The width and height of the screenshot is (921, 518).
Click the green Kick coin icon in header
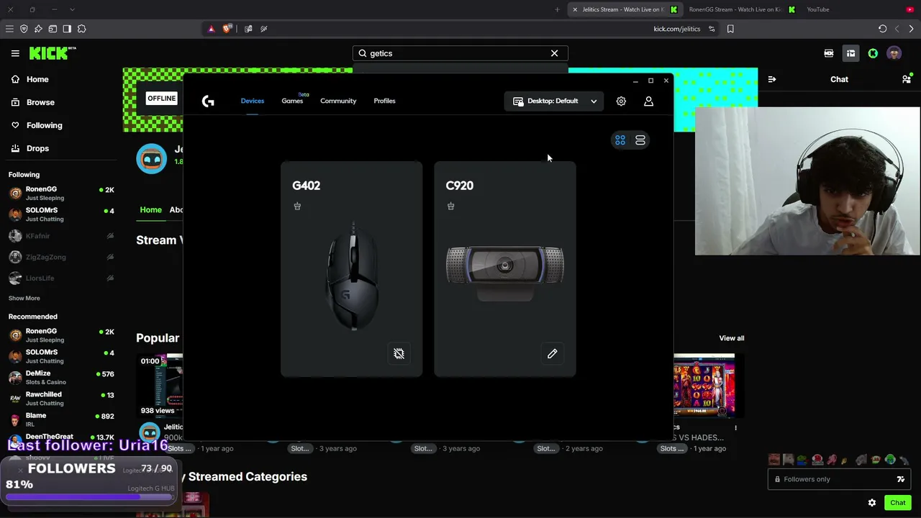873,53
